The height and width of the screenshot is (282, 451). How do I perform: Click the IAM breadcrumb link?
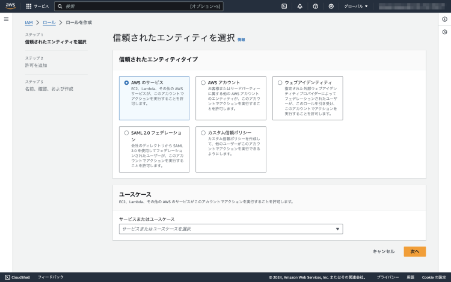[29, 22]
